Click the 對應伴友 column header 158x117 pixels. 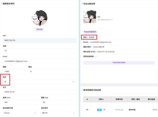point(119,99)
